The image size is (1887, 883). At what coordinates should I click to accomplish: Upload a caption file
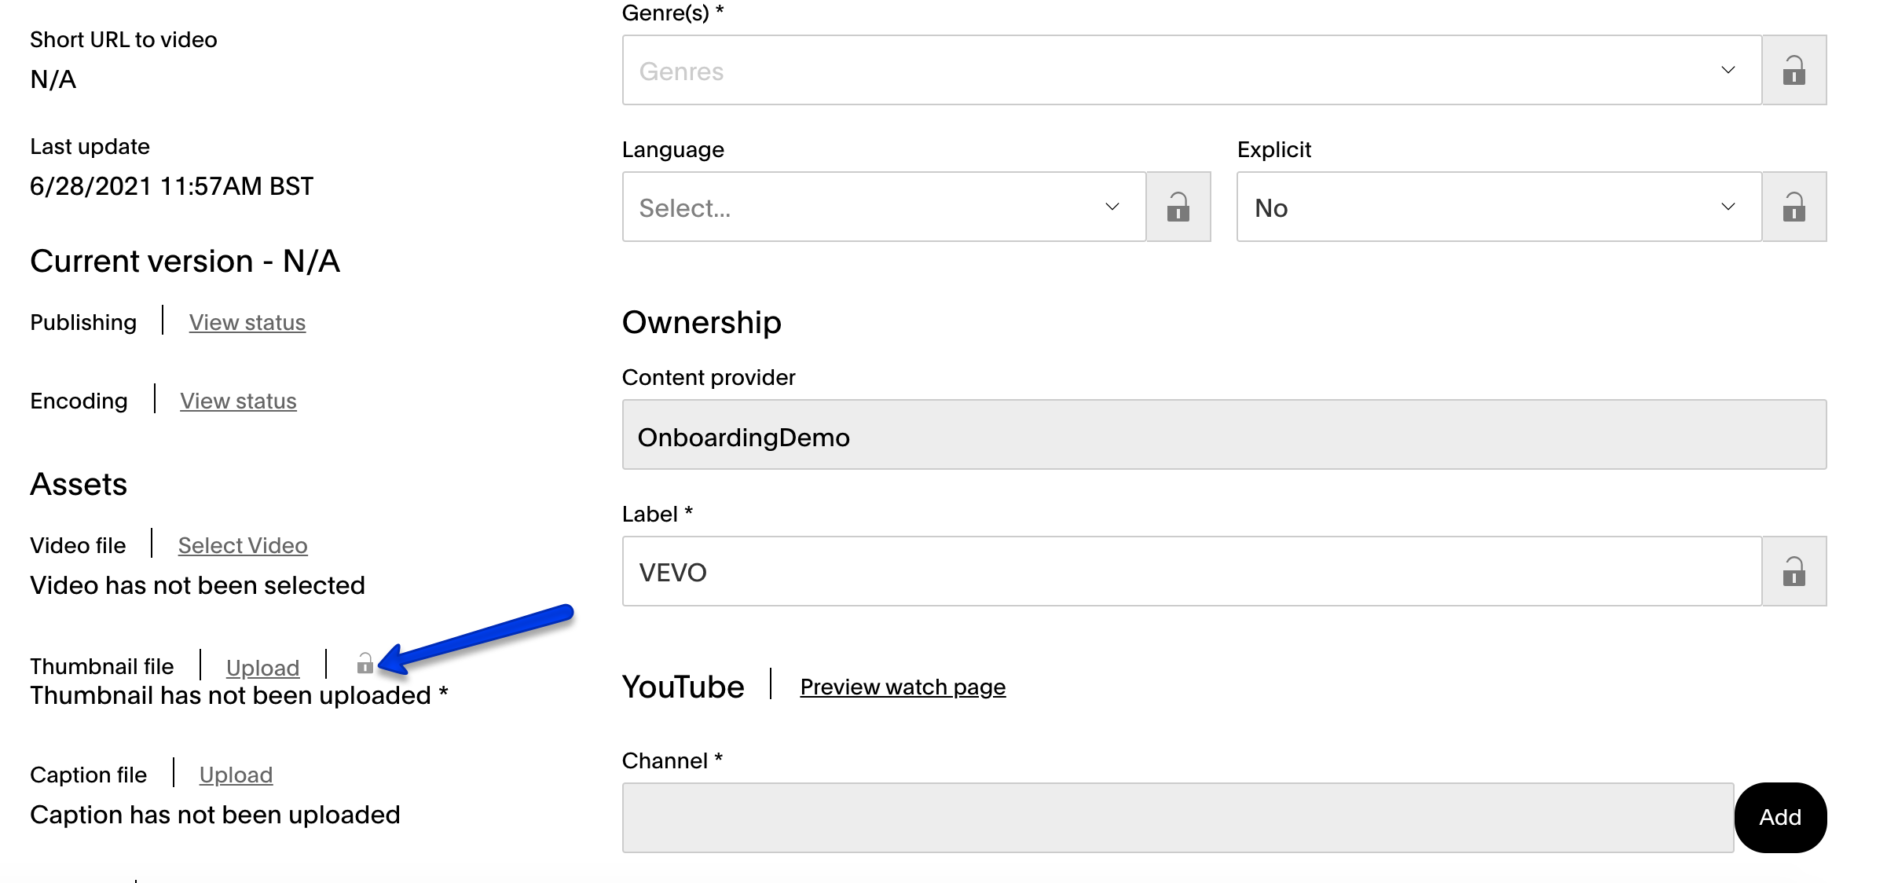pyautogui.click(x=236, y=774)
